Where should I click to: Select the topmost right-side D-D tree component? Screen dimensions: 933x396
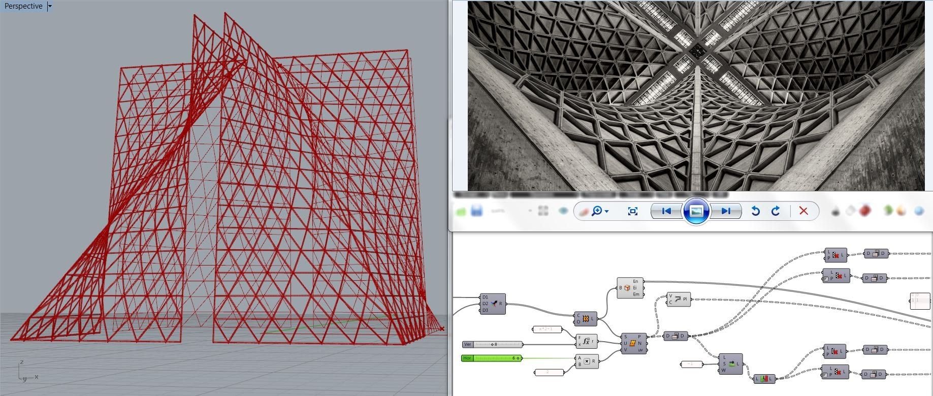tap(876, 253)
